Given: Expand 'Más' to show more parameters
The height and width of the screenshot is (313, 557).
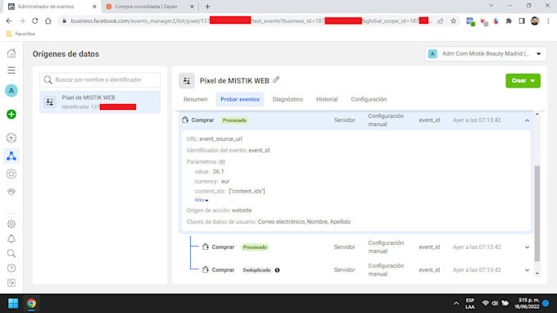Looking at the screenshot, I should (202, 200).
